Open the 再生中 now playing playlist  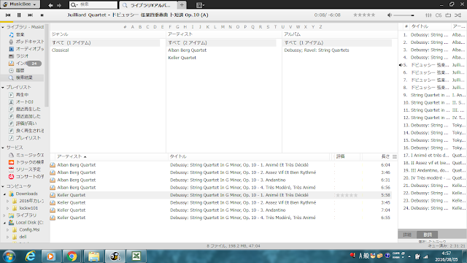19,94
